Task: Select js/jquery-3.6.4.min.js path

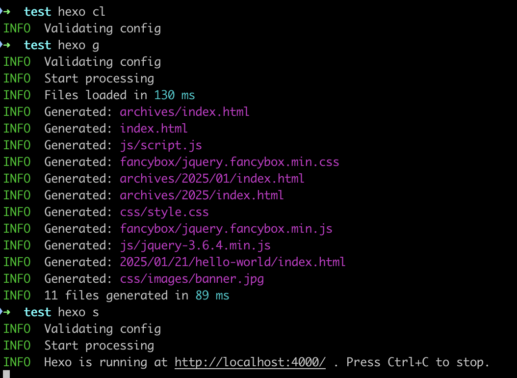Action: tap(195, 245)
